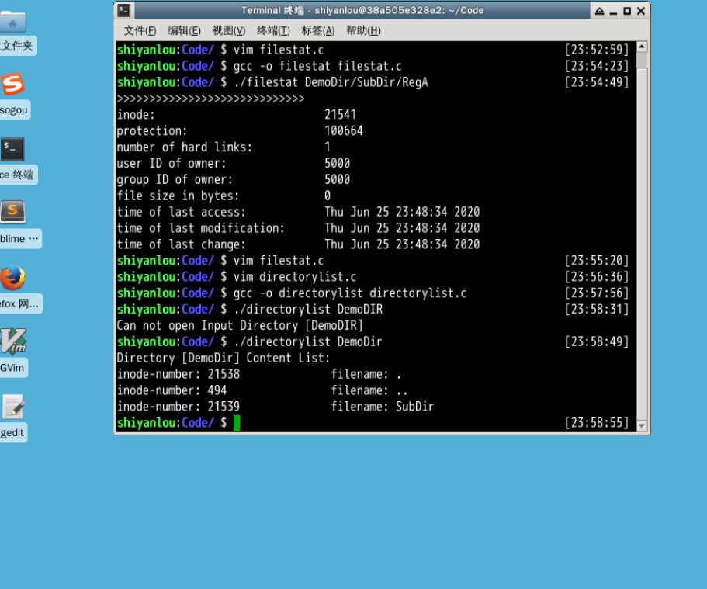The image size is (707, 589).
Task: Click the GVim desktop label
Action: coord(12,368)
